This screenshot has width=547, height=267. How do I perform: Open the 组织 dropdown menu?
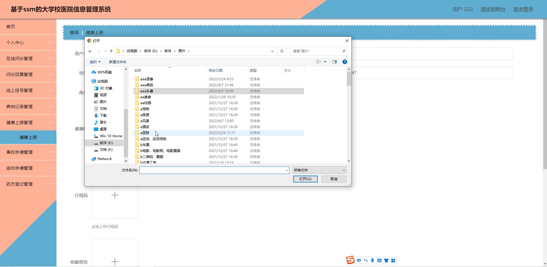(95, 62)
